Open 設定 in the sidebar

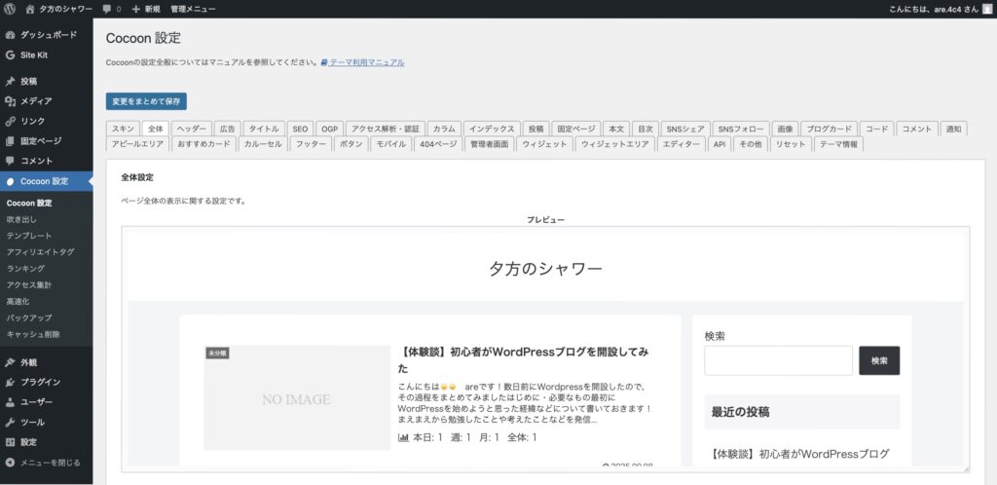click(47, 442)
